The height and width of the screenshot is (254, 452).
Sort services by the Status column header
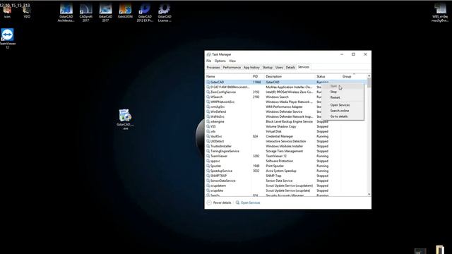click(328, 77)
